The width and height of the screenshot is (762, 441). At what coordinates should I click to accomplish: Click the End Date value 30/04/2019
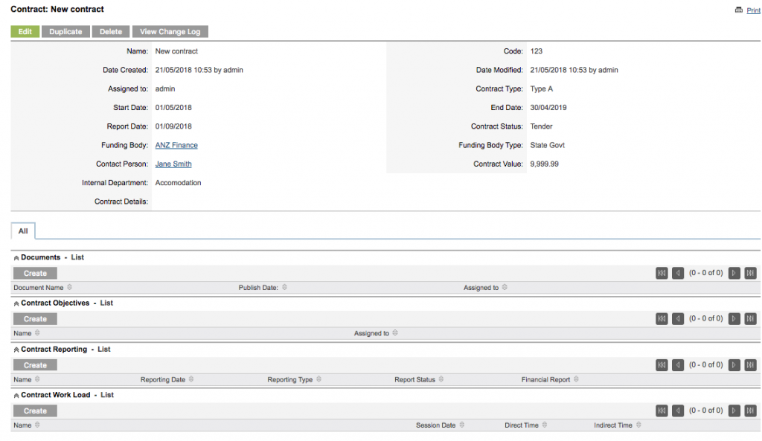pyautogui.click(x=548, y=108)
